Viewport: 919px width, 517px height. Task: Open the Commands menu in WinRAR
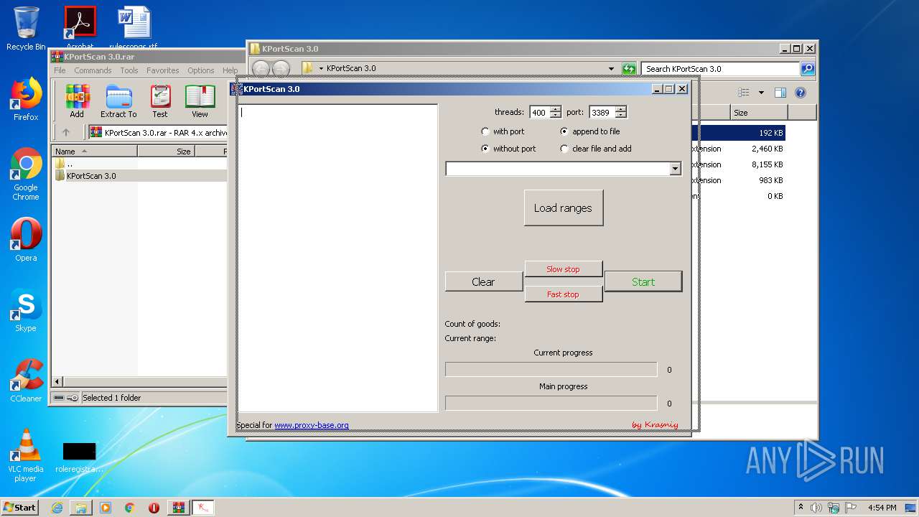pyautogui.click(x=93, y=70)
